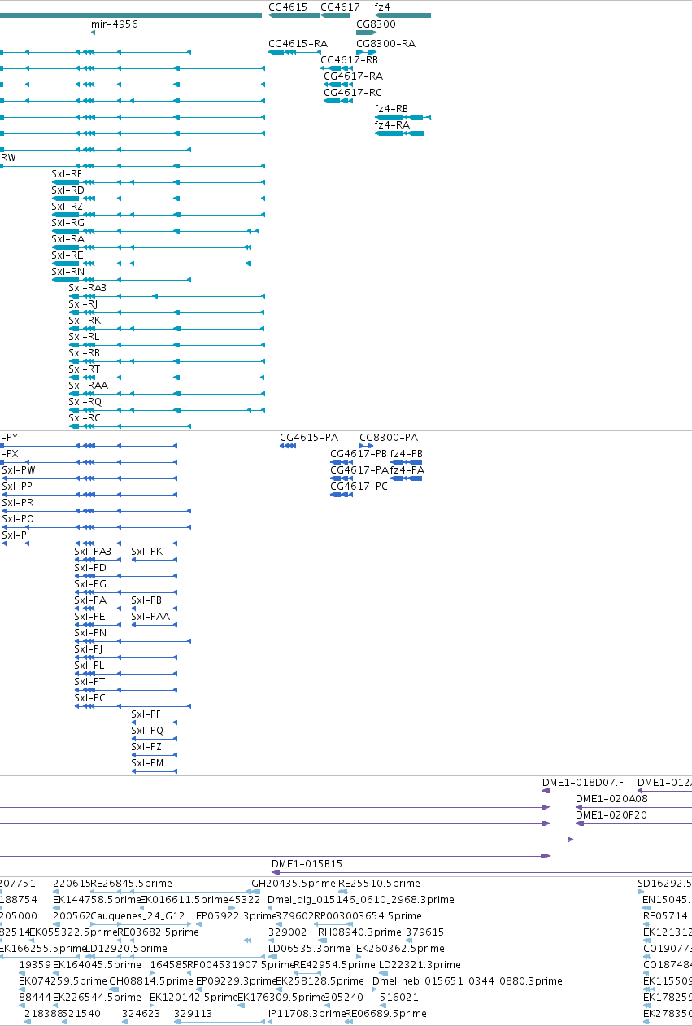Open the CG8300-RA transcript label
692x1026 pixels.
pyautogui.click(x=385, y=44)
